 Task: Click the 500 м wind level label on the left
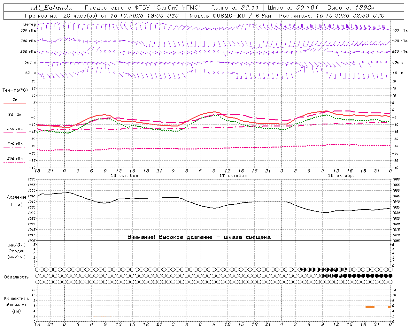30,62
